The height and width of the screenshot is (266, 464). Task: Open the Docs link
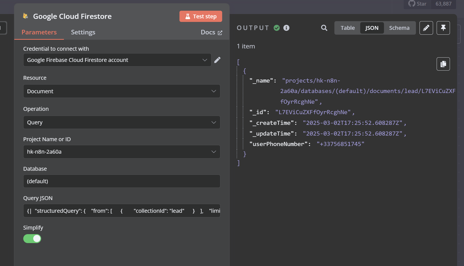tap(208, 32)
